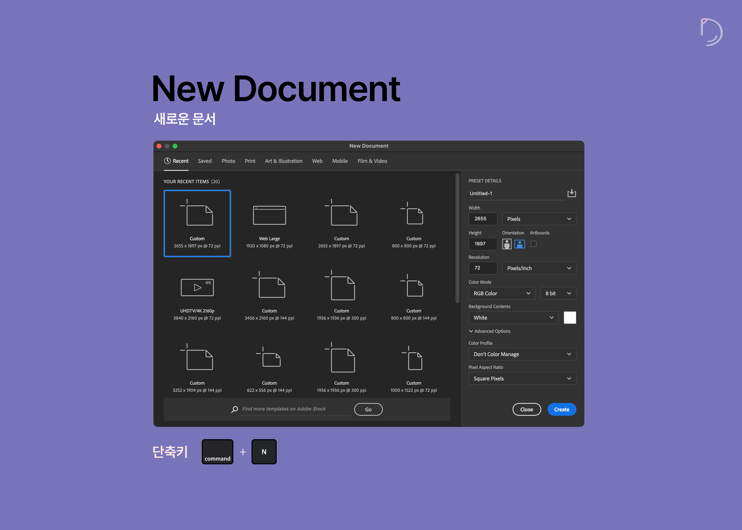Screen dimensions: 742x530
Task: Click the search magnifier icon
Action: click(x=234, y=409)
